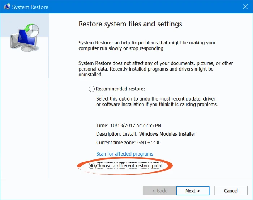Image resolution: width=253 pixels, height=200 pixels.
Task: Click the System Restore title bar icon
Action: [7, 7]
